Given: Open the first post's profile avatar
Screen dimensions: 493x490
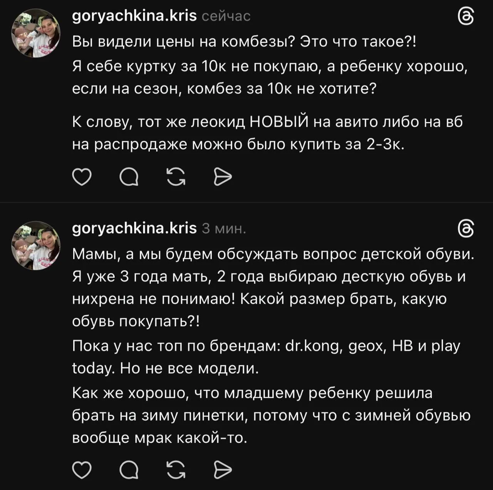Looking at the screenshot, I should (36, 33).
